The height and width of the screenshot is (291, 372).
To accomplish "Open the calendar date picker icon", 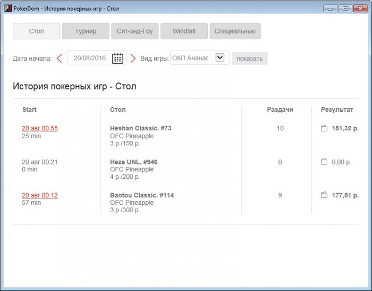I will tap(117, 58).
